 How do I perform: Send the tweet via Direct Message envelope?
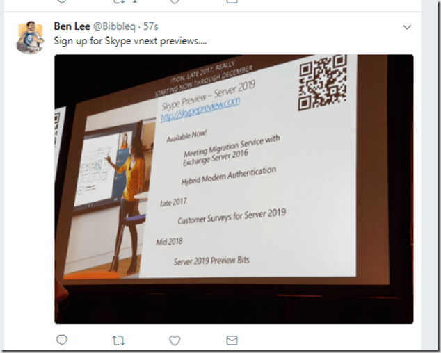point(232,340)
